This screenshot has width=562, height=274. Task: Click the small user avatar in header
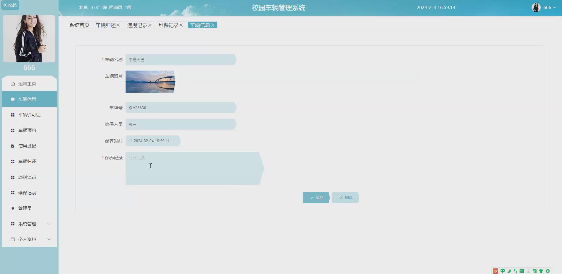(536, 8)
